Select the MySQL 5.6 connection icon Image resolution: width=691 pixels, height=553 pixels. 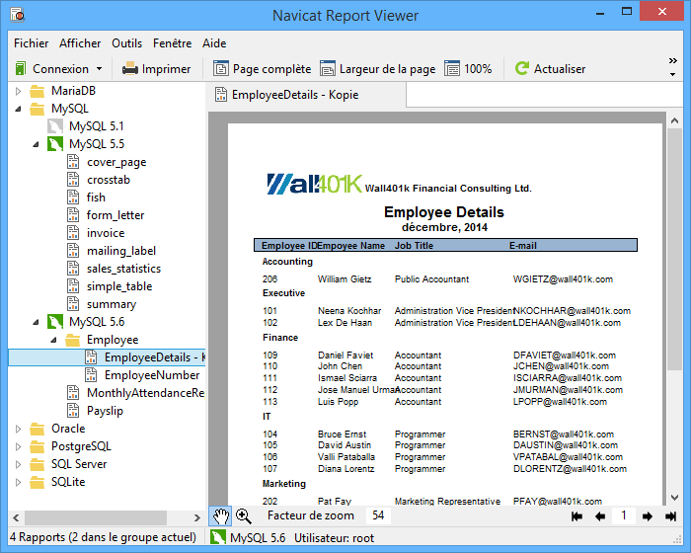(55, 322)
